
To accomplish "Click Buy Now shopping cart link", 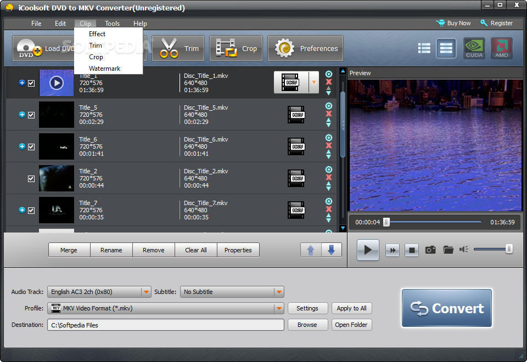I will pyautogui.click(x=453, y=23).
